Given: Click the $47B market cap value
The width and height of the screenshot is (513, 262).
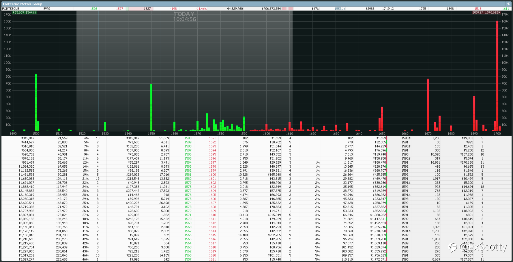Looking at the screenshot, I should [315, 9].
